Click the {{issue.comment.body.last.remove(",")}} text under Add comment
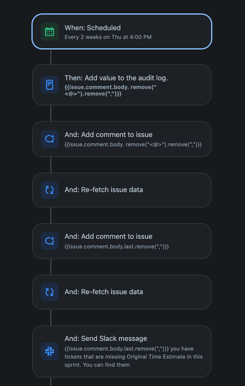This screenshot has height=386, width=245. [117, 246]
